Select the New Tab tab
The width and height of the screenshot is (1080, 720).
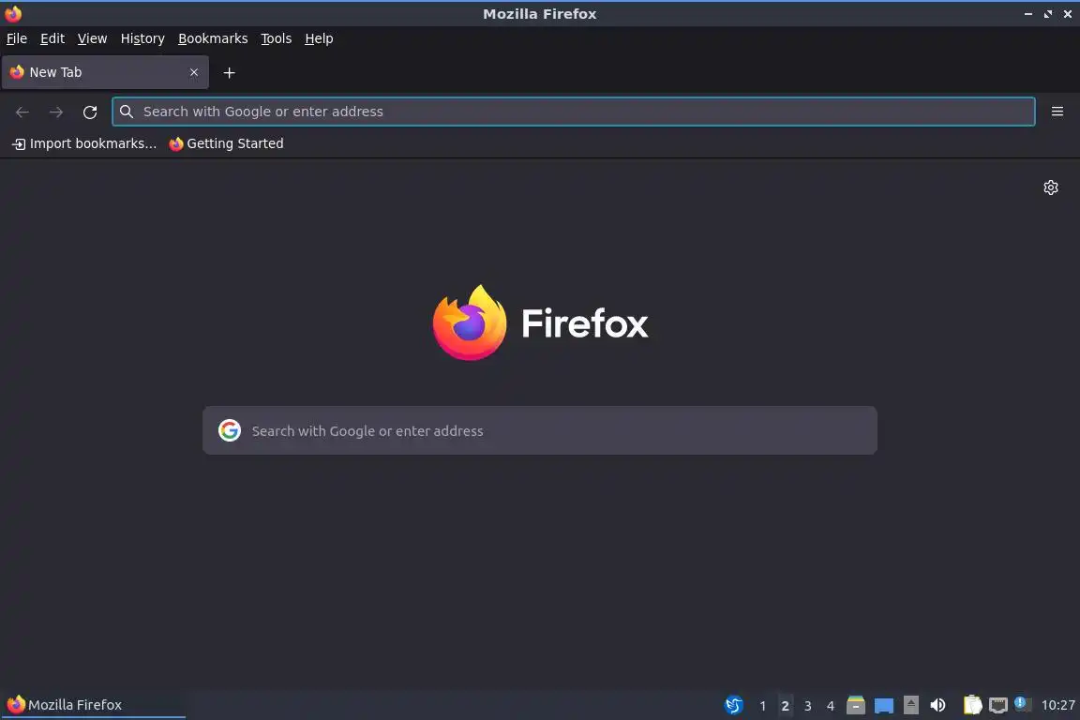click(x=105, y=72)
